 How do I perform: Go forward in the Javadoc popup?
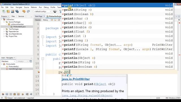click(x=65, y=75)
